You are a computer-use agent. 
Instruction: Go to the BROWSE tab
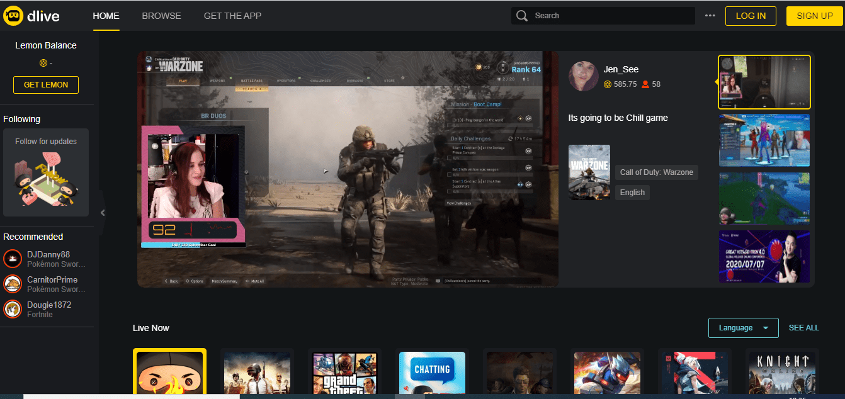(161, 16)
